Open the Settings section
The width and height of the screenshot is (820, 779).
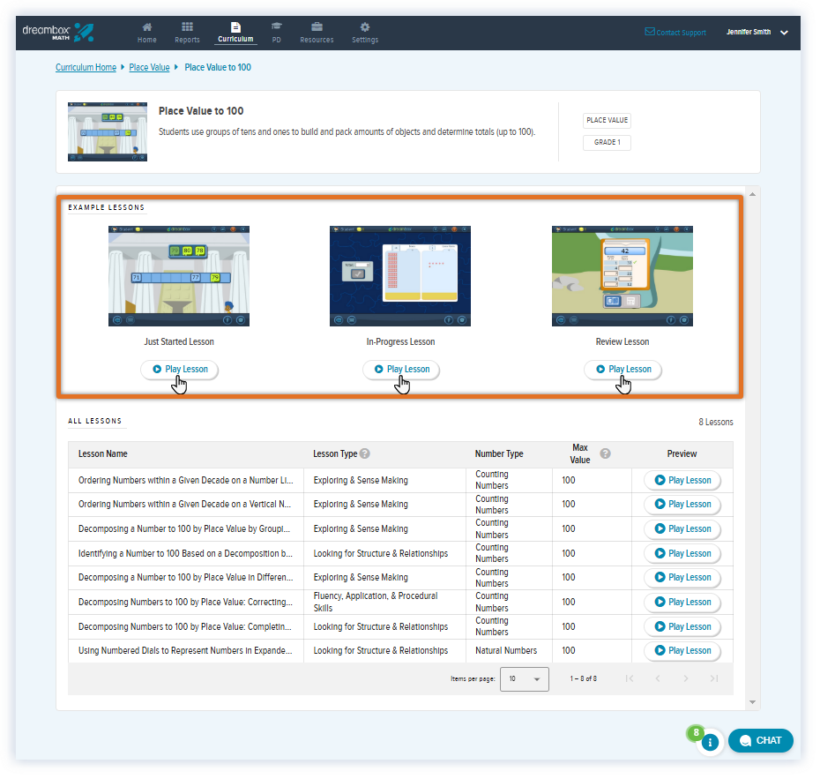(x=364, y=32)
